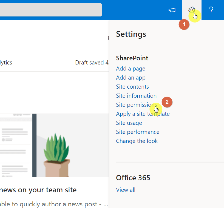Click the SharePoint section heading
The image size is (224, 208).
click(x=132, y=58)
